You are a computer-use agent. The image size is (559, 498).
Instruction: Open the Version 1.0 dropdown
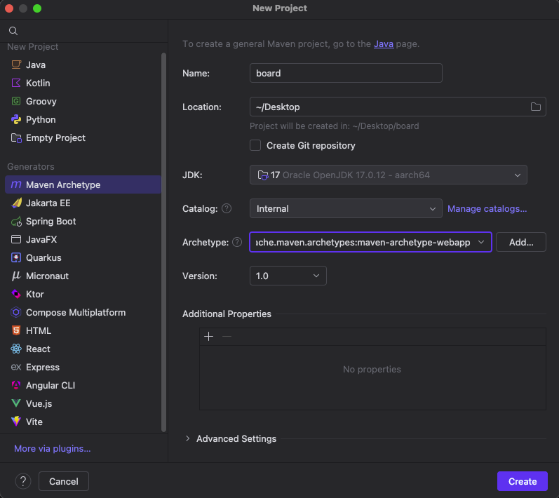point(288,276)
